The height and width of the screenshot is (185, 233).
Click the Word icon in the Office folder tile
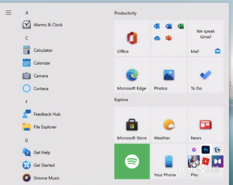click(x=169, y=26)
